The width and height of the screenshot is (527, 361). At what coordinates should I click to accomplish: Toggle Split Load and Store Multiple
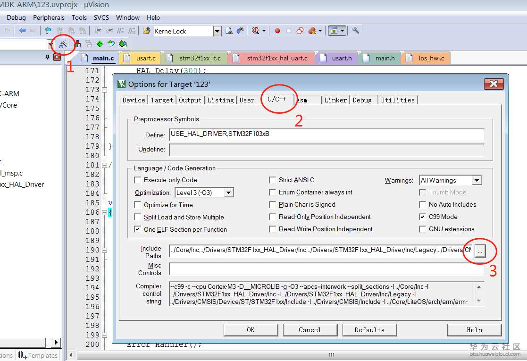(137, 217)
